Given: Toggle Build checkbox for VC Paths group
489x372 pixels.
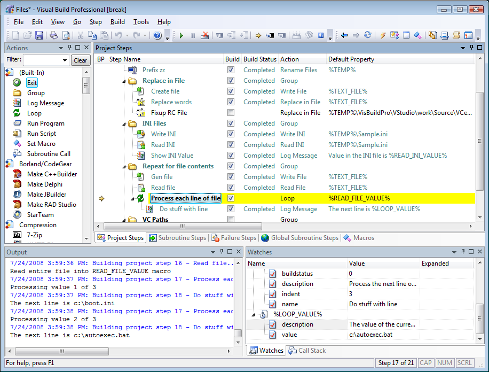Looking at the screenshot, I should (x=231, y=220).
